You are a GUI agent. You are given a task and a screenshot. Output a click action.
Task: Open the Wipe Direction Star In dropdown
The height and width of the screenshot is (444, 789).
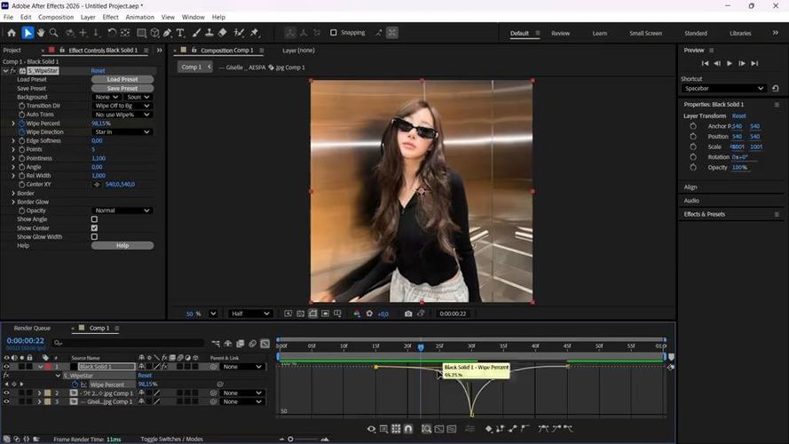point(122,132)
